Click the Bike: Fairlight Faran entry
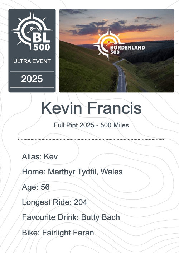The width and height of the screenshot is (179, 253). 58,233
